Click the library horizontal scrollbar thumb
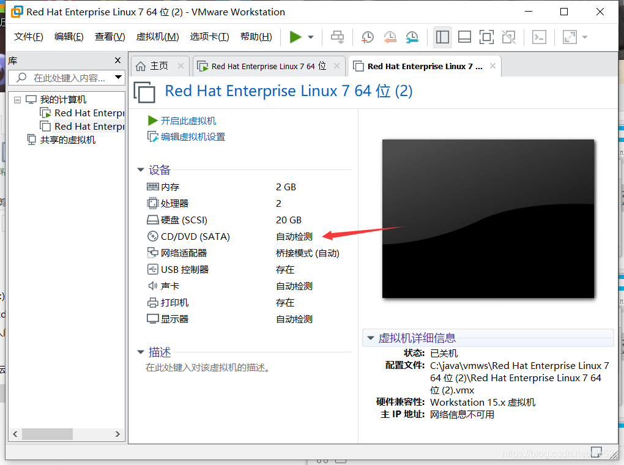The width and height of the screenshot is (624, 465). [x=47, y=434]
